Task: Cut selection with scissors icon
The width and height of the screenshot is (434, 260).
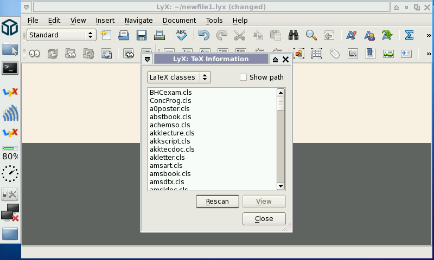Action: click(x=240, y=35)
